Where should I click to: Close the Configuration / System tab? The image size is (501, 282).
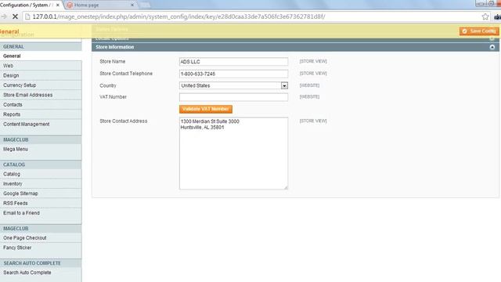point(58,5)
